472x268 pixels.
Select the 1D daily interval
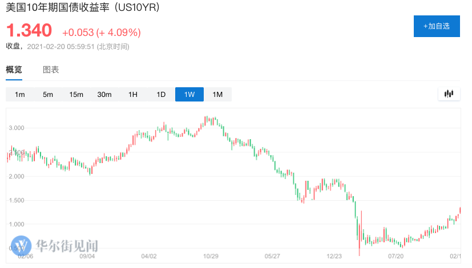tap(161, 95)
